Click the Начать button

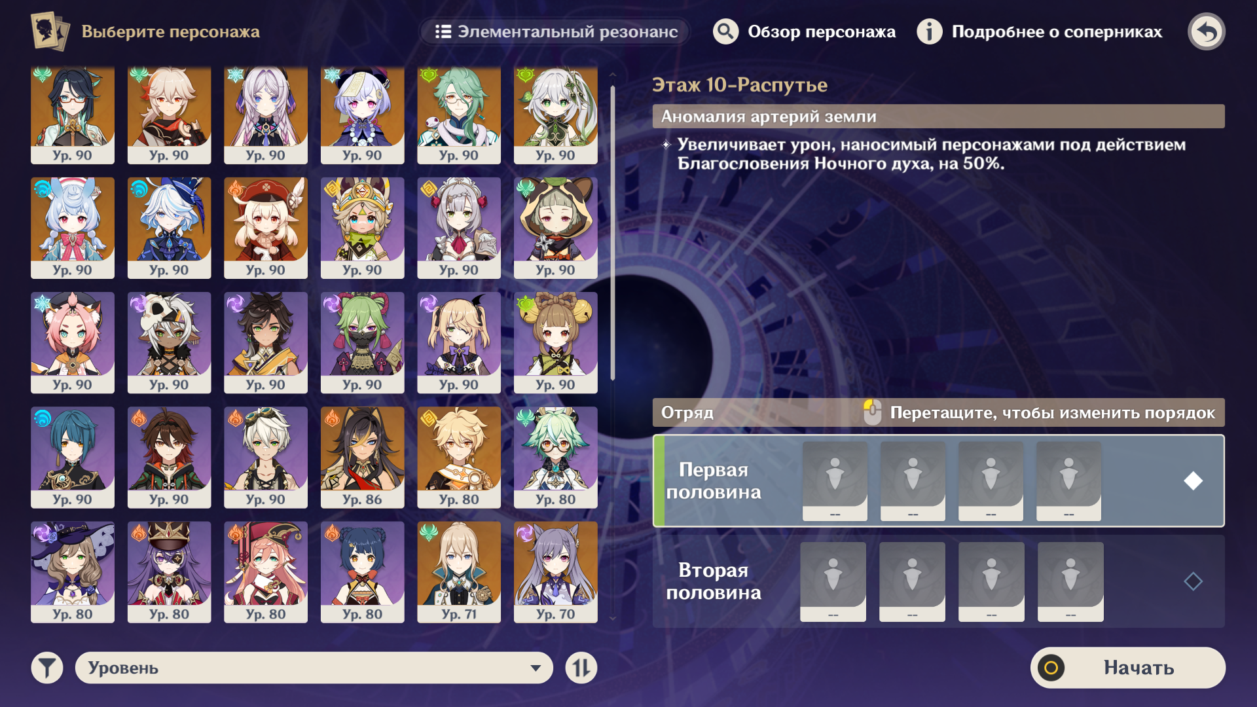(1127, 668)
